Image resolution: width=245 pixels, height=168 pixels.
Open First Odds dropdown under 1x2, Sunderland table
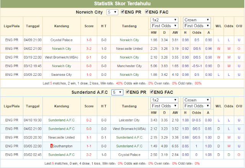coord(164,106)
